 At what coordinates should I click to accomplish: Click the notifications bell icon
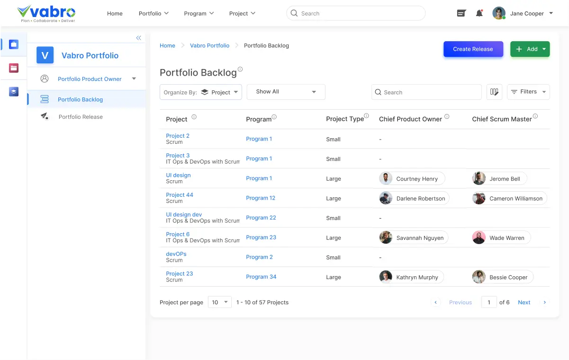[479, 13]
